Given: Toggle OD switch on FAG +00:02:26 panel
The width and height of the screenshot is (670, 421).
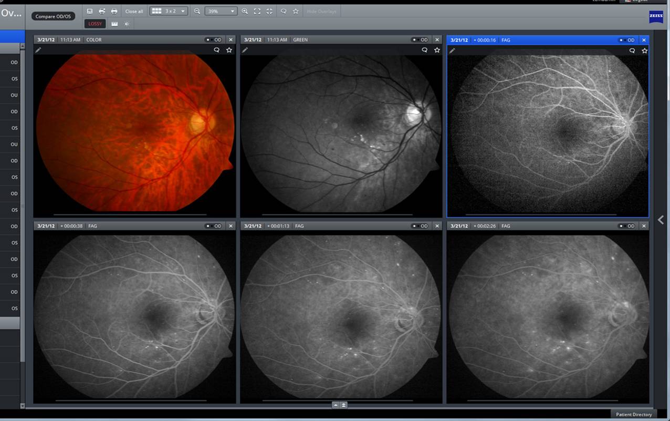Looking at the screenshot, I should (627, 226).
